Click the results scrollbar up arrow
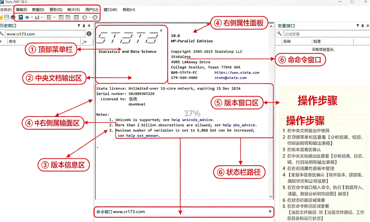Image resolution: width=370 pixels, height=222 pixels. [271, 26]
